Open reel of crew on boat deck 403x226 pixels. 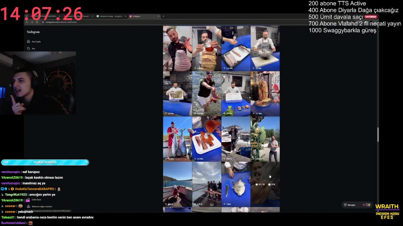coord(207,184)
